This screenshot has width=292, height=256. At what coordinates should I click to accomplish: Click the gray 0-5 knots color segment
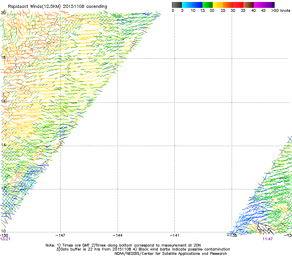(x=177, y=5)
